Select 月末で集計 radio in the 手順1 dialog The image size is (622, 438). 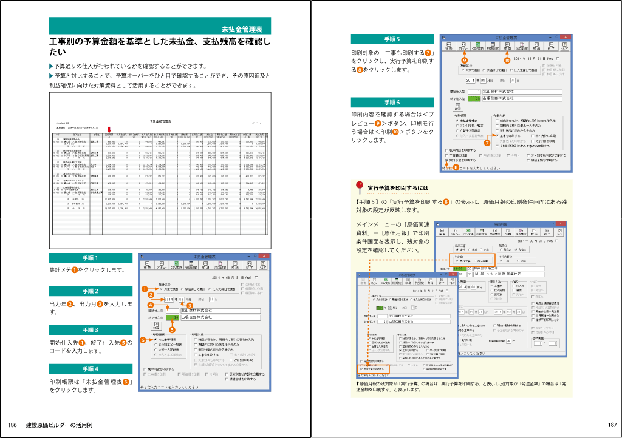click(x=160, y=289)
